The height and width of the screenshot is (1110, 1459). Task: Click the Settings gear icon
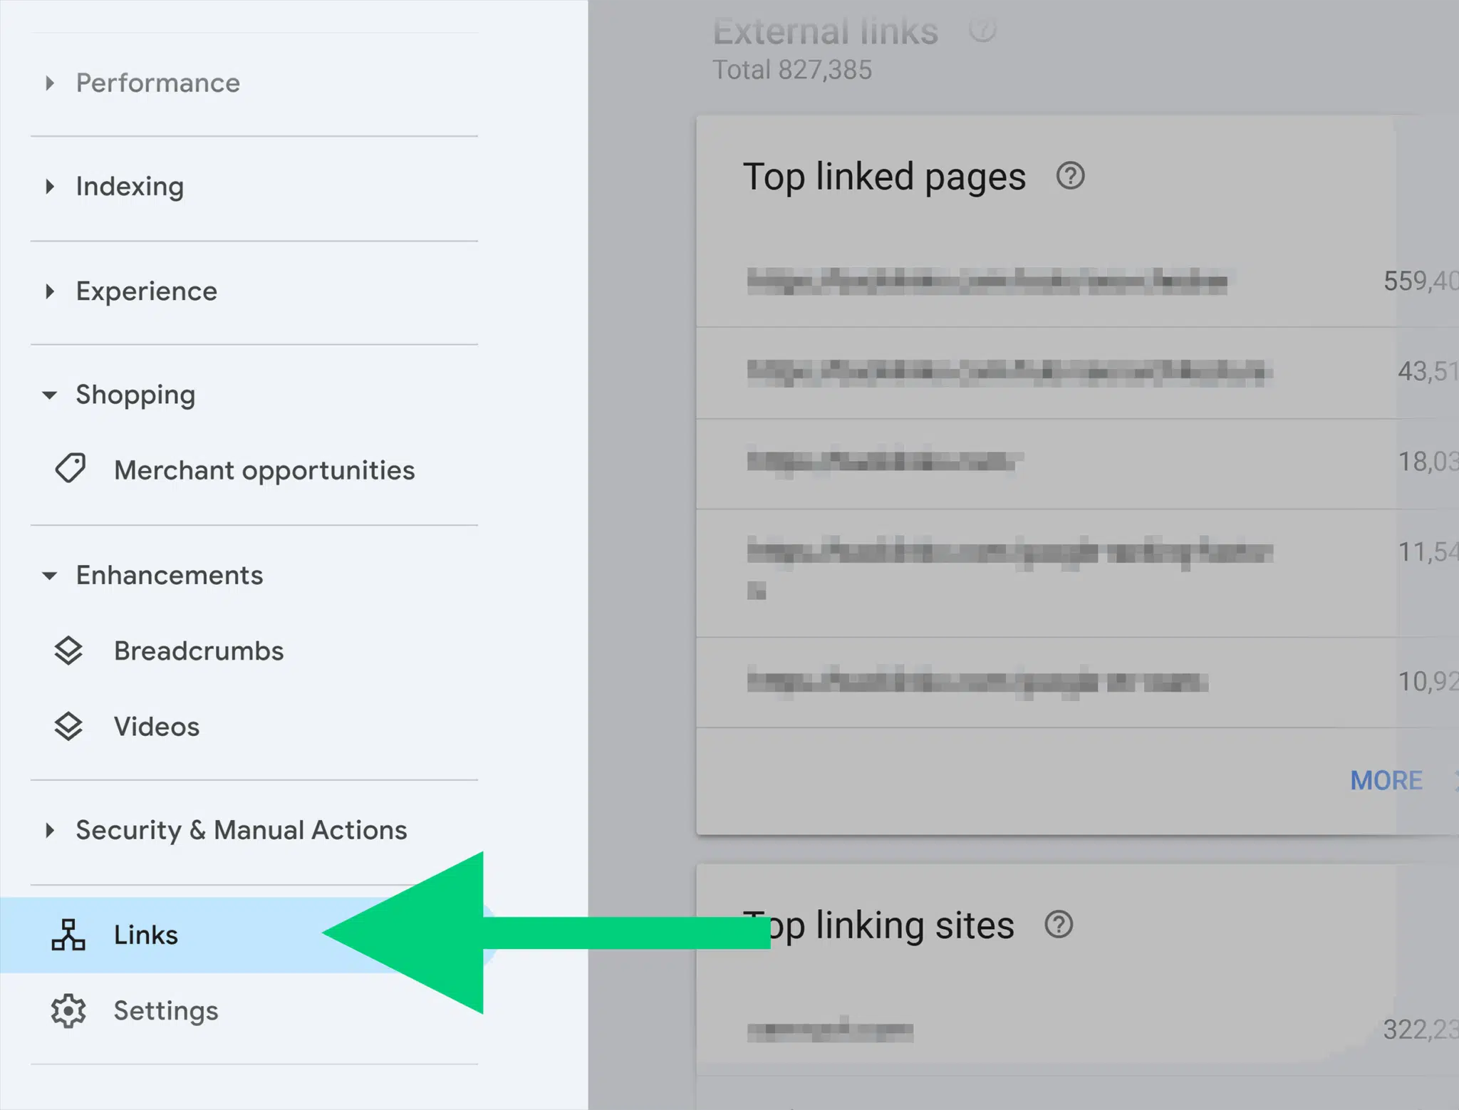click(68, 1010)
